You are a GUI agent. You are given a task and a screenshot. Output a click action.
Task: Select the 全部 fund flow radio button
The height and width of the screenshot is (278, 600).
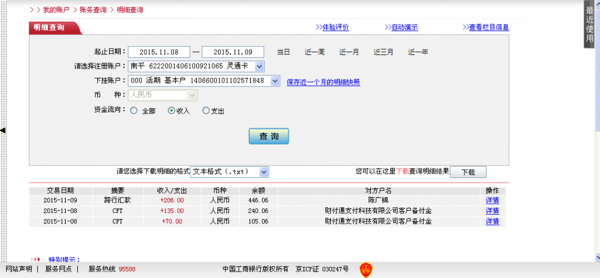coord(134,111)
